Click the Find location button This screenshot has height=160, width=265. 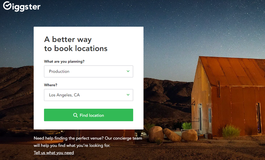click(89, 115)
